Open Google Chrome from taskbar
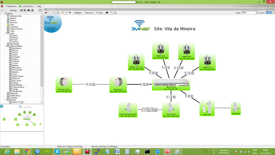The image size is (275, 155). 27,152
